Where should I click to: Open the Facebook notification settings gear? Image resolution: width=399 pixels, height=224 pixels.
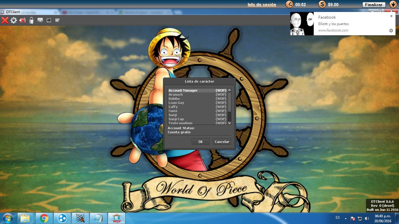click(x=391, y=30)
